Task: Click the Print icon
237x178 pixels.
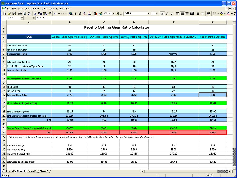Action: [x=20, y=14]
